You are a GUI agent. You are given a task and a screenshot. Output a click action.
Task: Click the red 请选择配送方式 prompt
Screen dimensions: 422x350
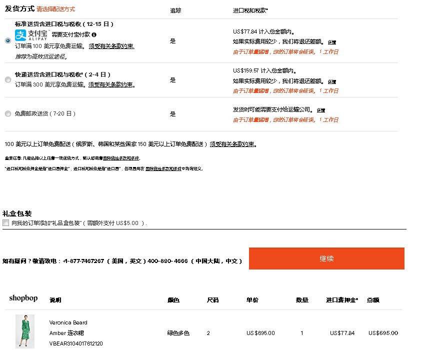pos(55,9)
